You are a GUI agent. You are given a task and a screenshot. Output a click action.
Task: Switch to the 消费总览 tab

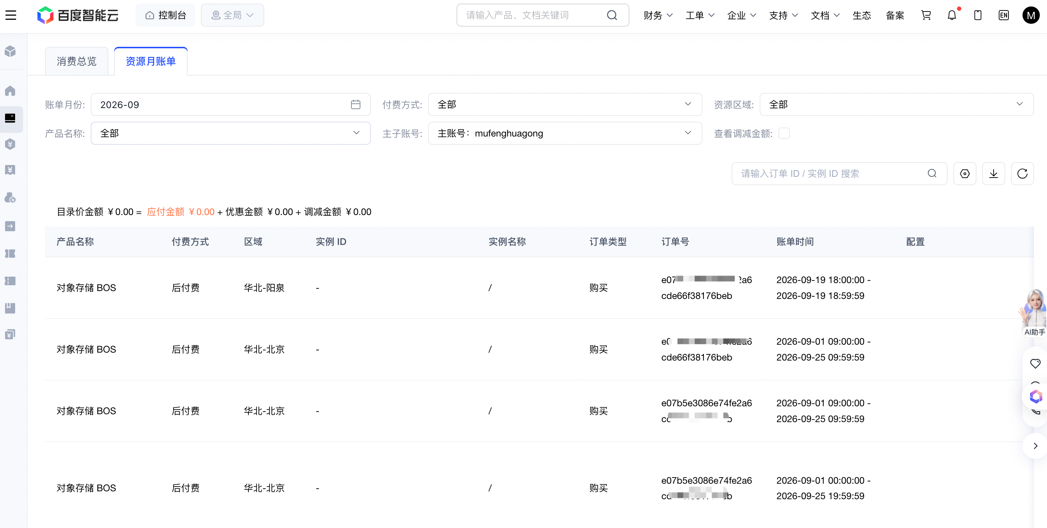[76, 61]
